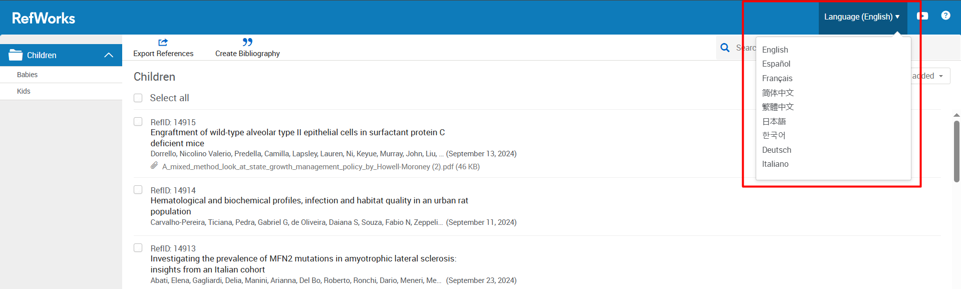Viewport: 961px width, 289px height.
Task: Click the vertical scrollbar thumb
Action: pos(956,151)
